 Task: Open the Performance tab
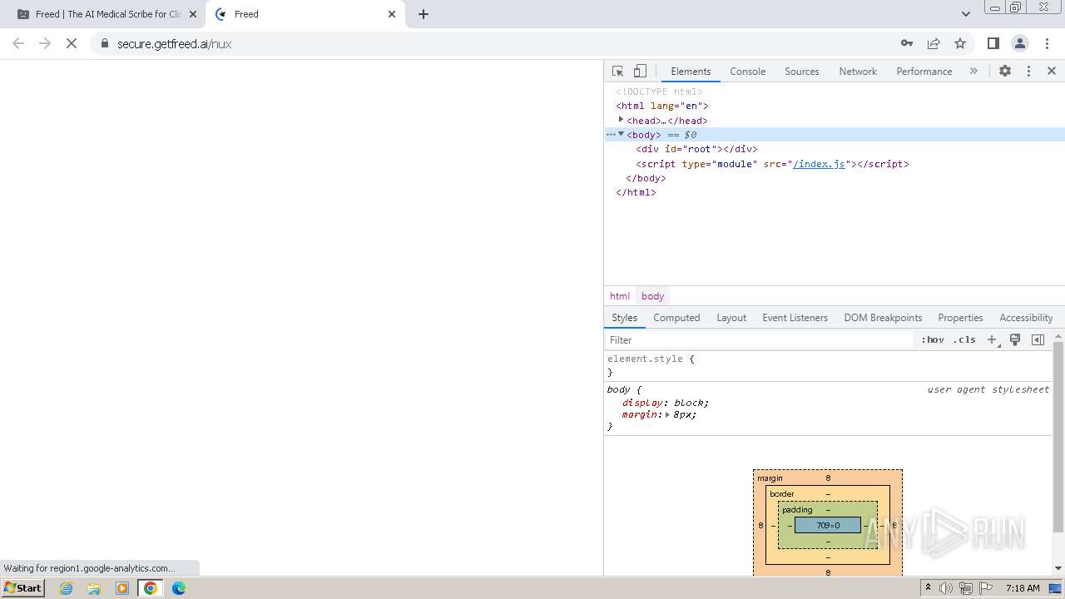pyautogui.click(x=924, y=72)
